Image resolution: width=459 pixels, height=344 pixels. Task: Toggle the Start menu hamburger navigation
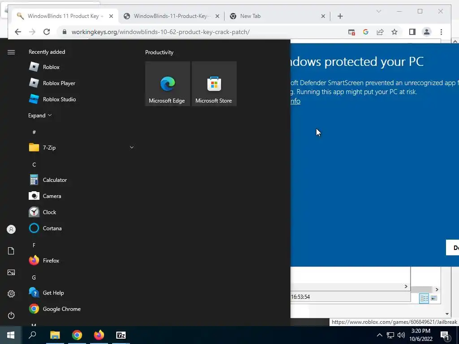[11, 52]
